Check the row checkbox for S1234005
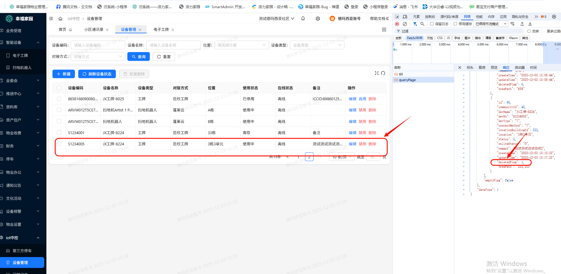 pos(59,144)
